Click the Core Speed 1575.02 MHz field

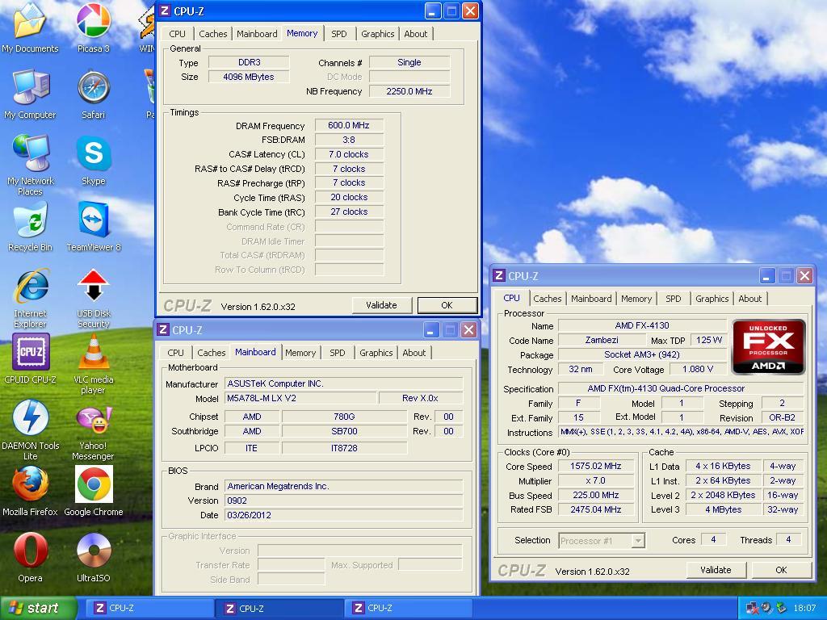point(596,466)
